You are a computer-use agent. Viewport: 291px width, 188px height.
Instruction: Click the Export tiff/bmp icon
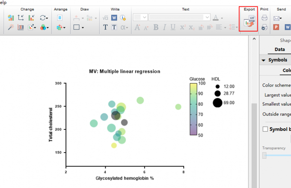[249, 21]
